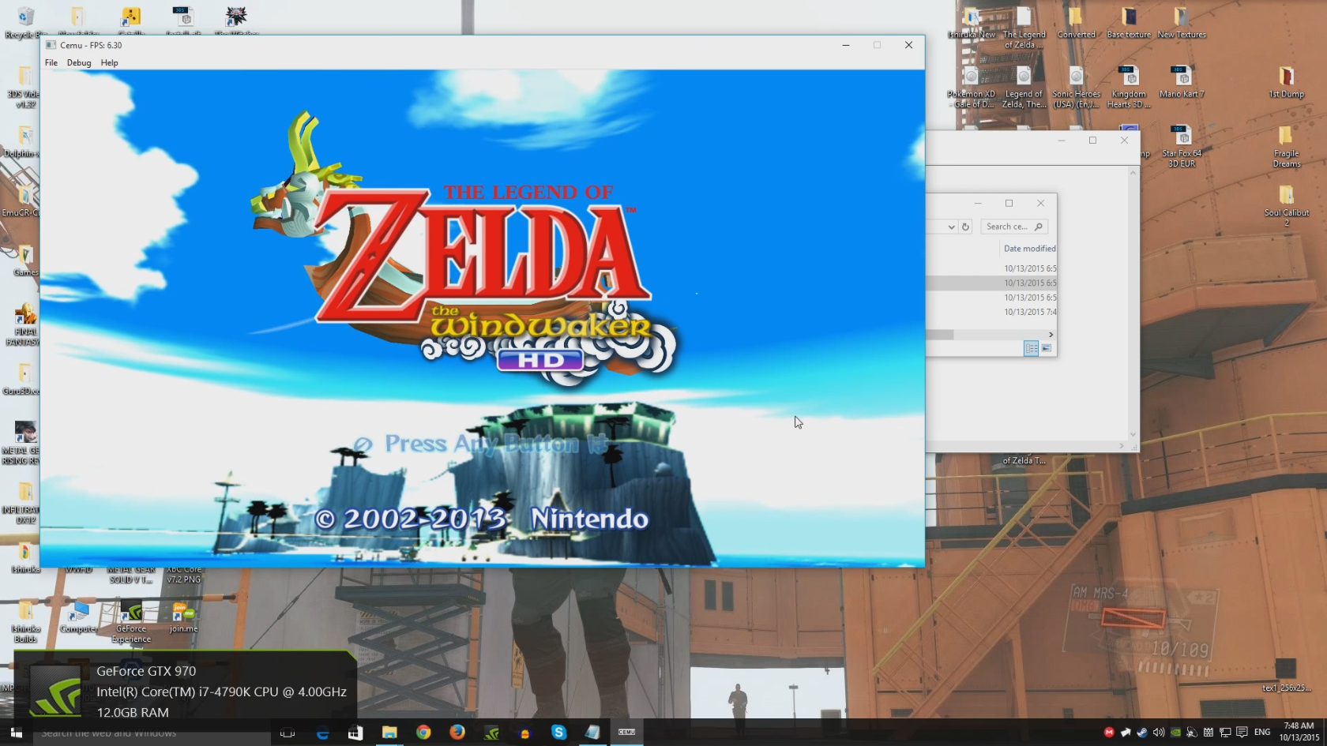
Task: Open File Explorer from taskbar
Action: (389, 733)
